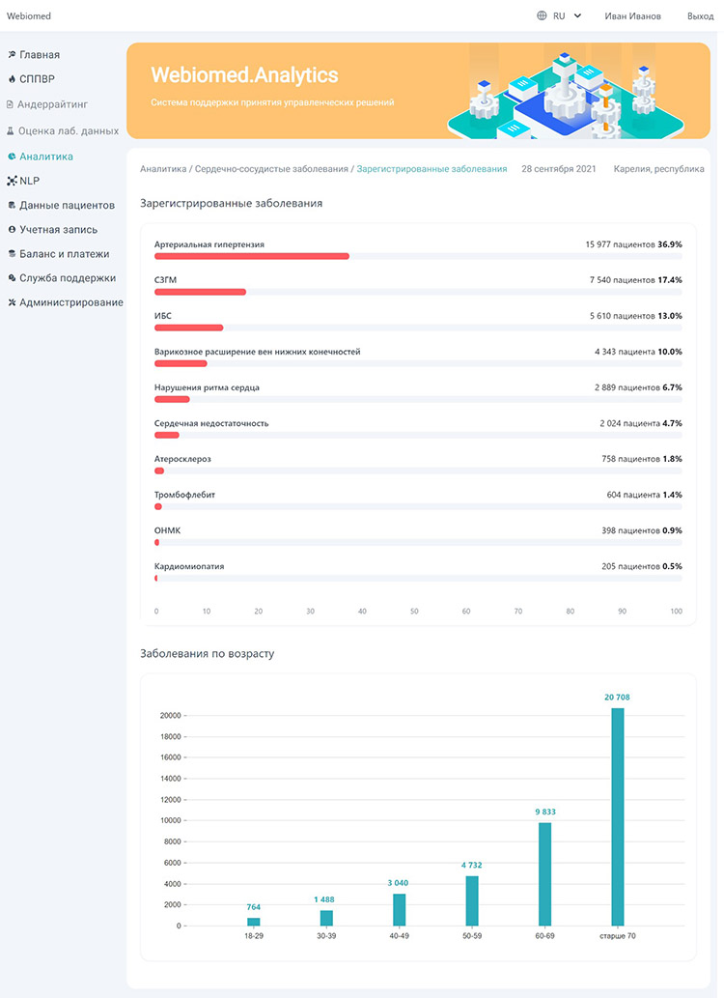The width and height of the screenshot is (724, 998).
Task: Click the Варикозное расширение вен нижних конечностей label
Action: [x=257, y=352]
